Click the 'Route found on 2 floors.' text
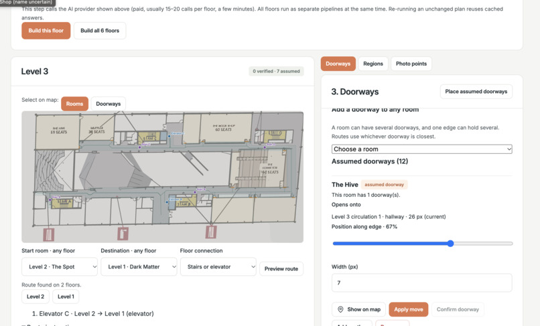This screenshot has height=326, width=540. [52, 284]
